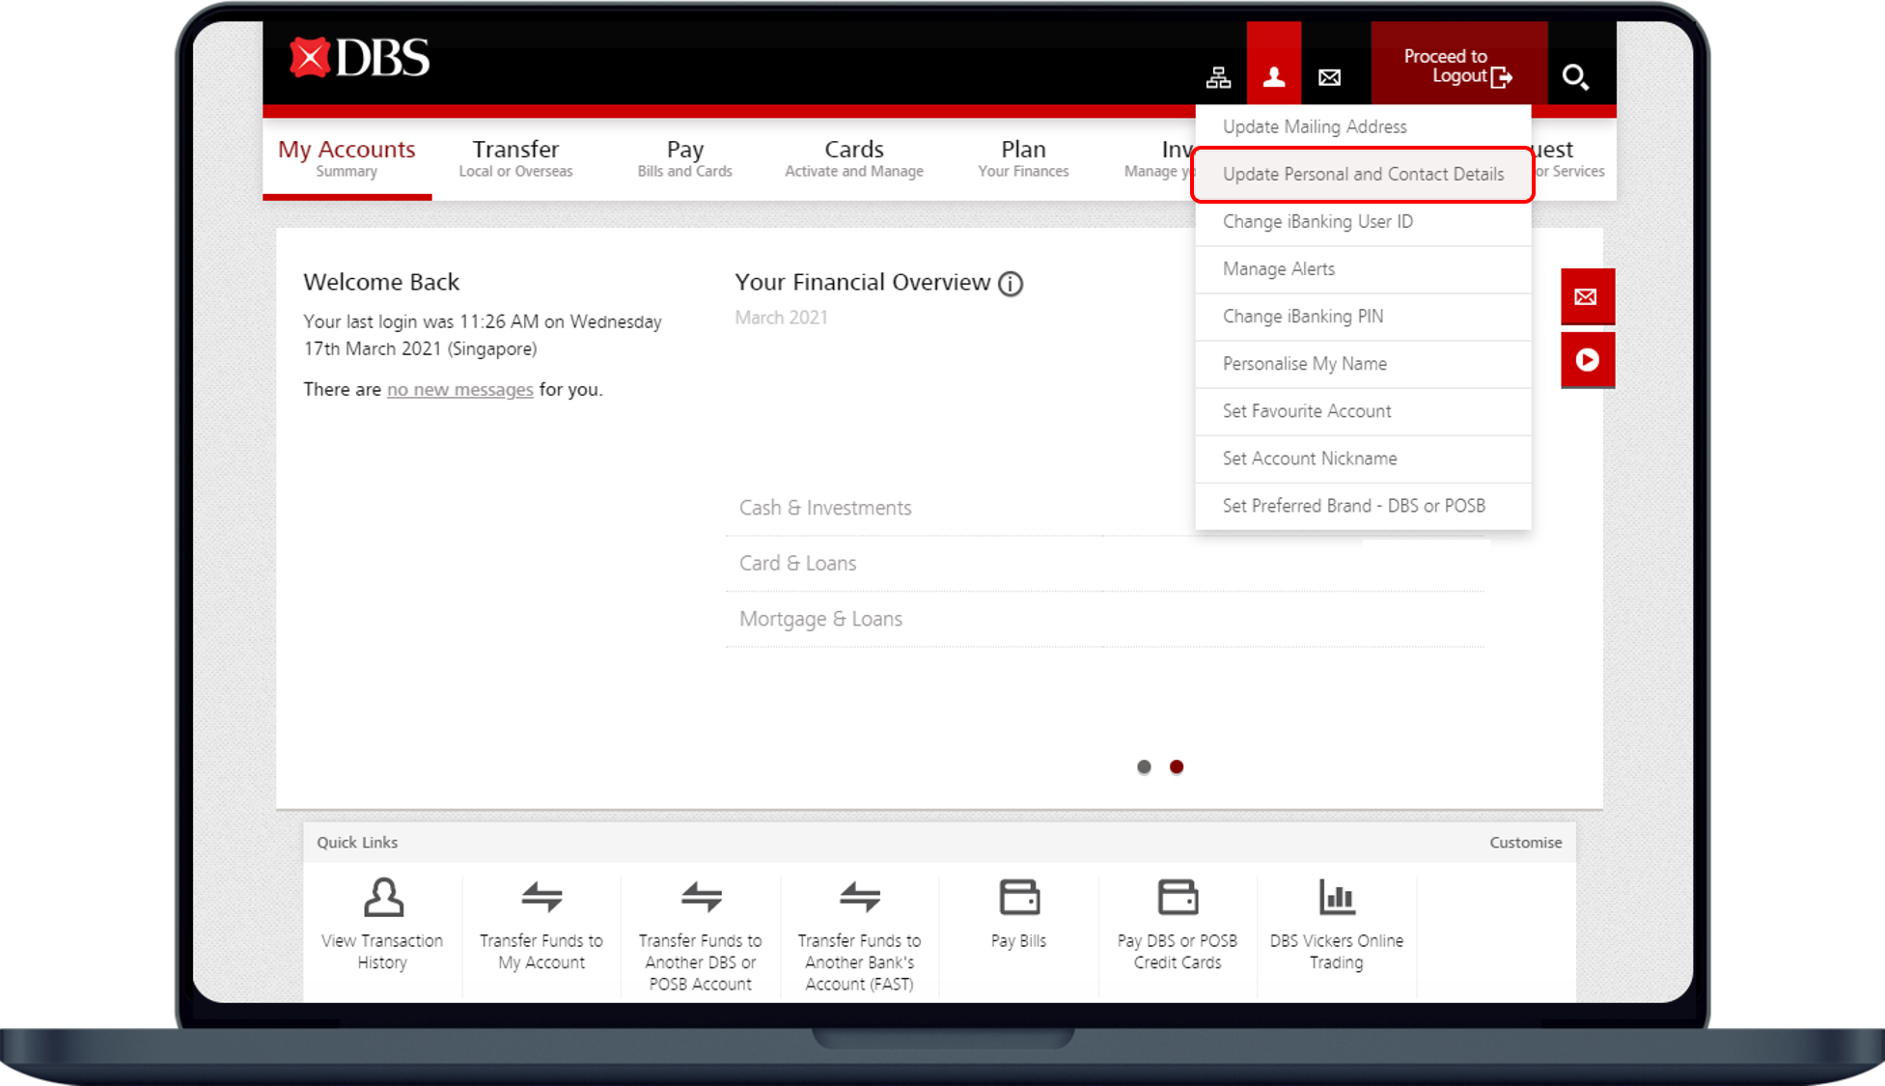Select Set Favourite Account

(x=1363, y=411)
